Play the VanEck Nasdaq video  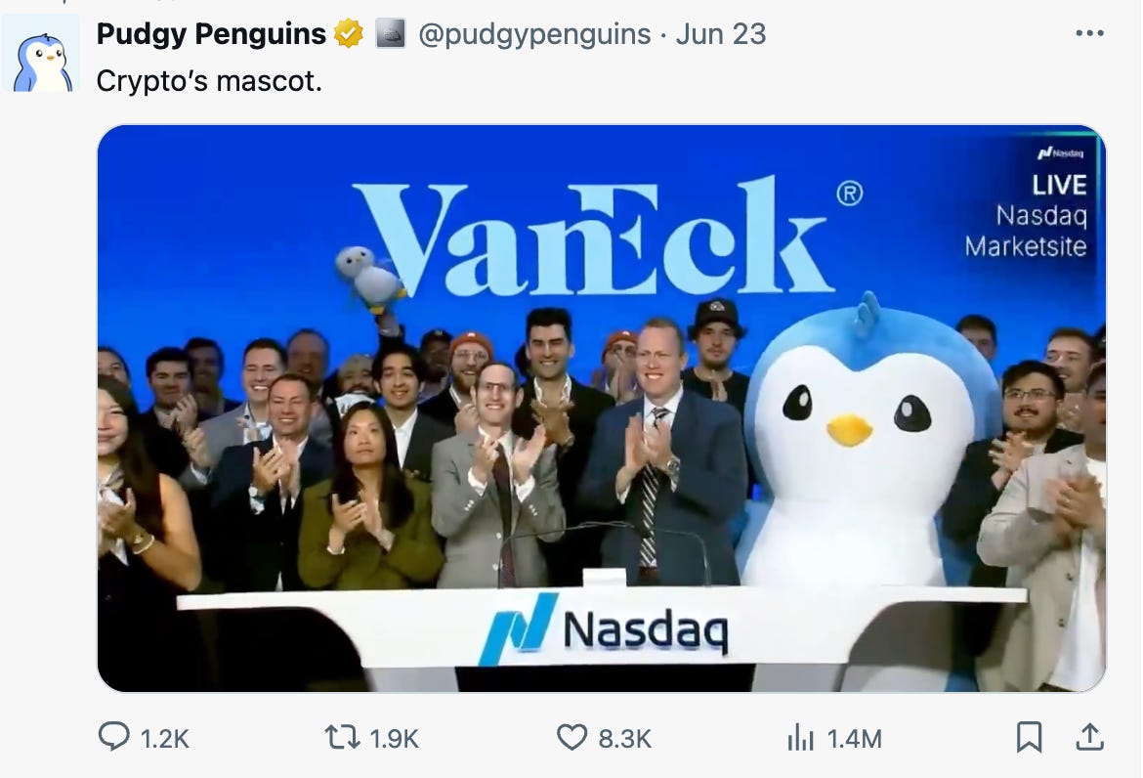[x=602, y=409]
